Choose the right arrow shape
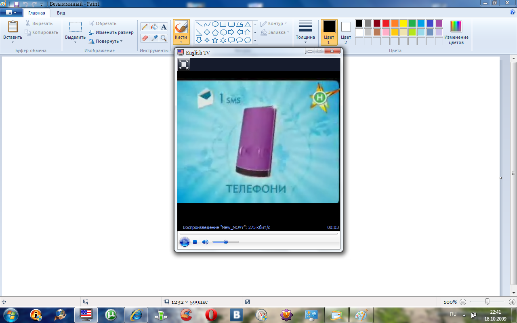 (231, 32)
